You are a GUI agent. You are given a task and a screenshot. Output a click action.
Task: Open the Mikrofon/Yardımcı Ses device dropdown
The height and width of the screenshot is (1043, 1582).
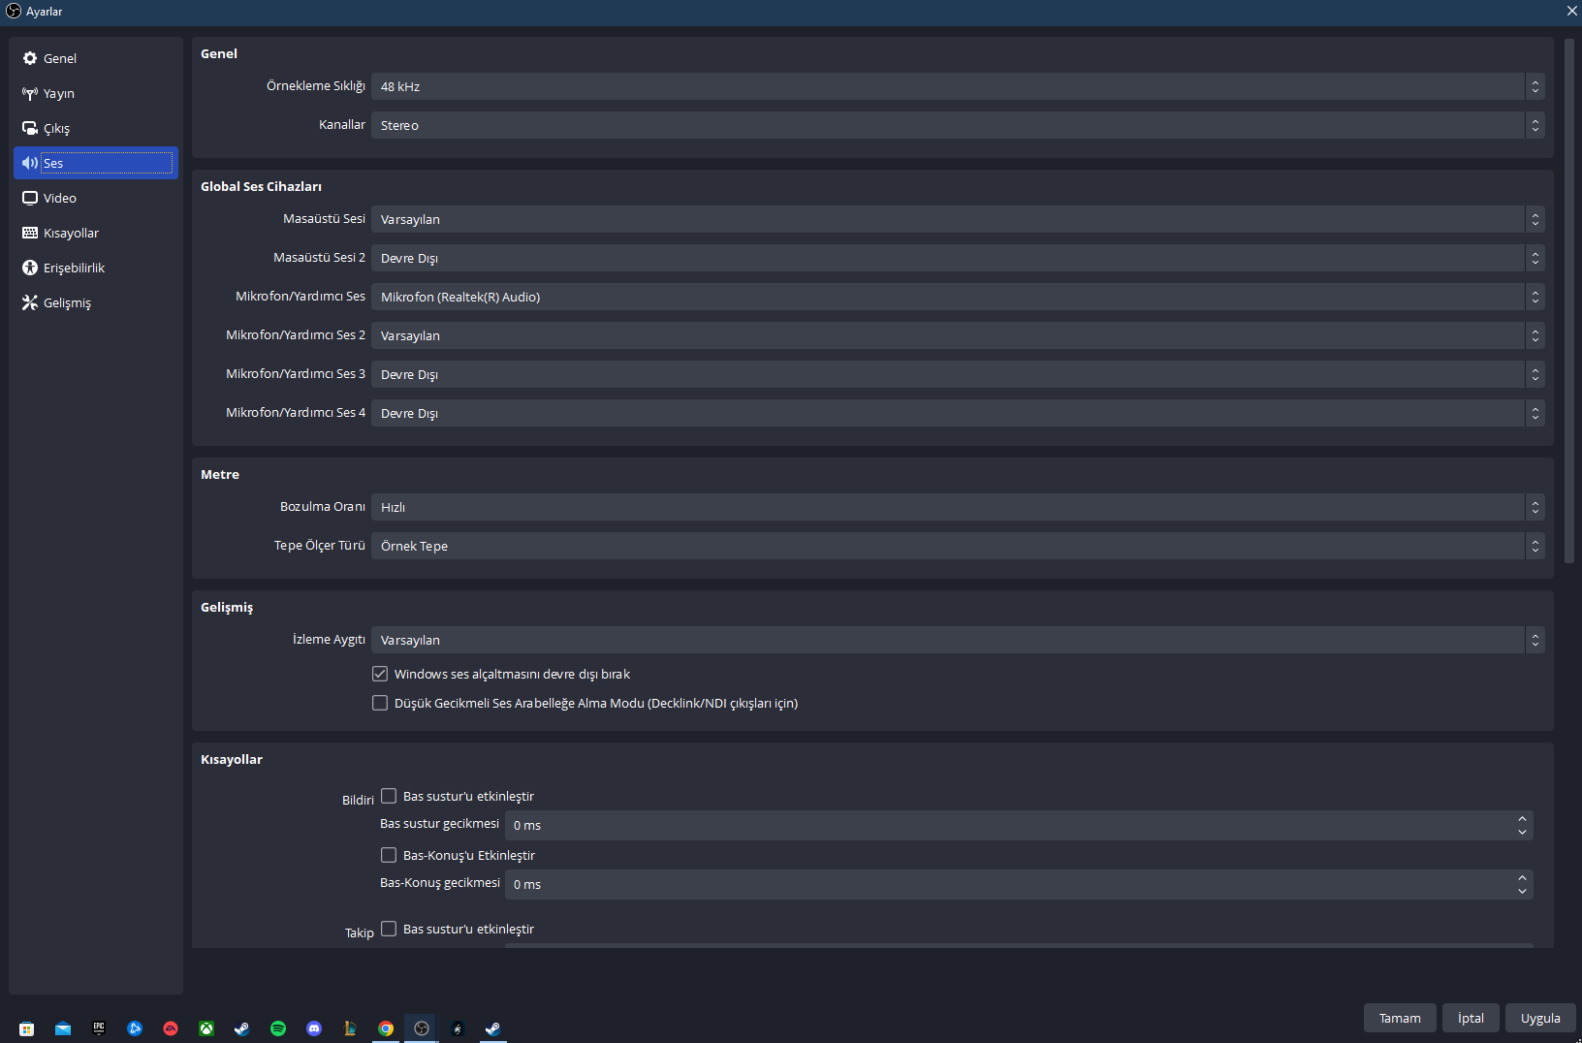coord(958,297)
